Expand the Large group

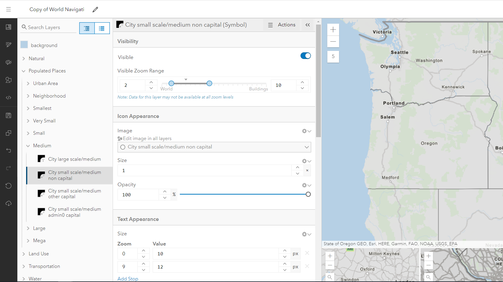(x=28, y=228)
